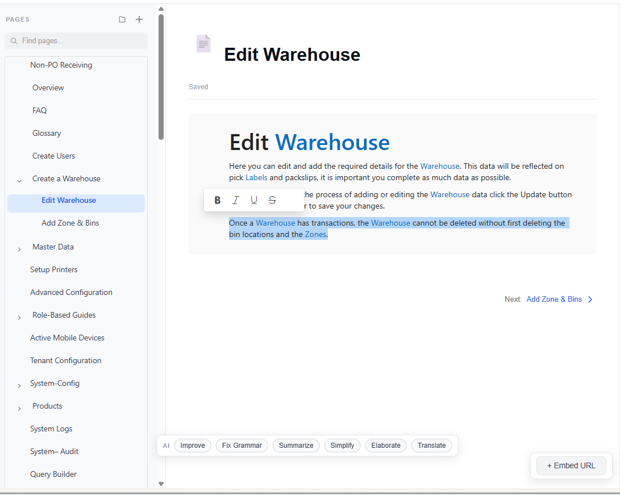The height and width of the screenshot is (495, 620).
Task: Underline the highlighted sentence
Action: point(254,199)
